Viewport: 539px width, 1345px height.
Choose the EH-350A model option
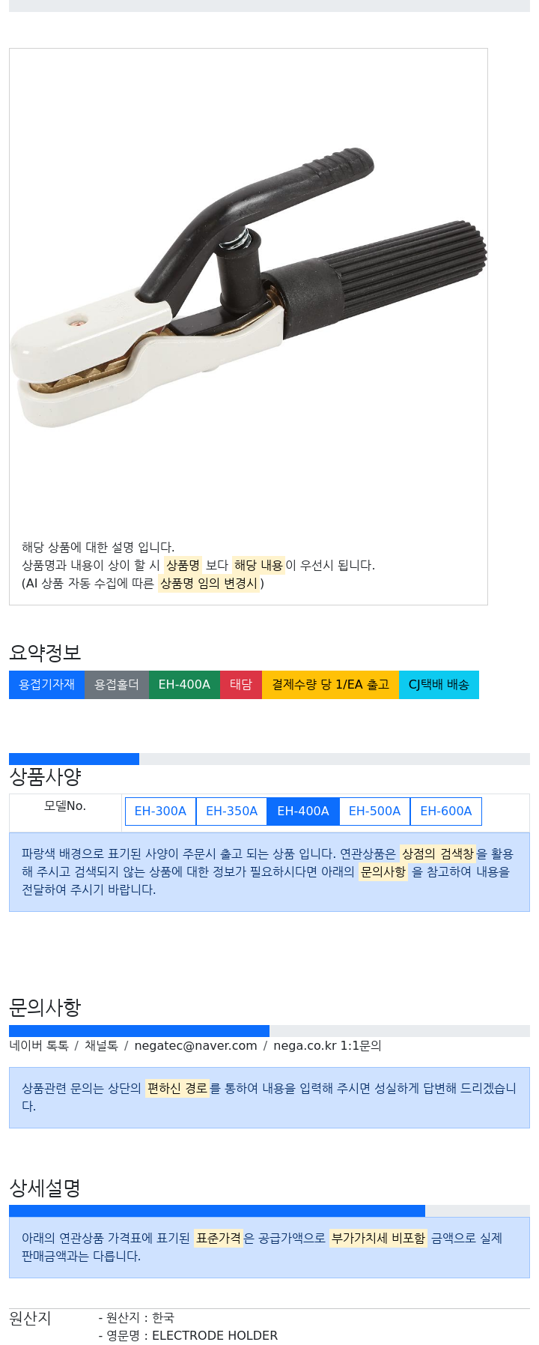coord(231,811)
